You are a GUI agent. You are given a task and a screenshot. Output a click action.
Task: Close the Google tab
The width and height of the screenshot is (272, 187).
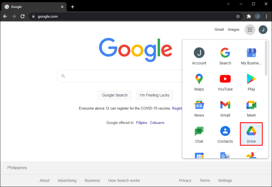coord(62,7)
